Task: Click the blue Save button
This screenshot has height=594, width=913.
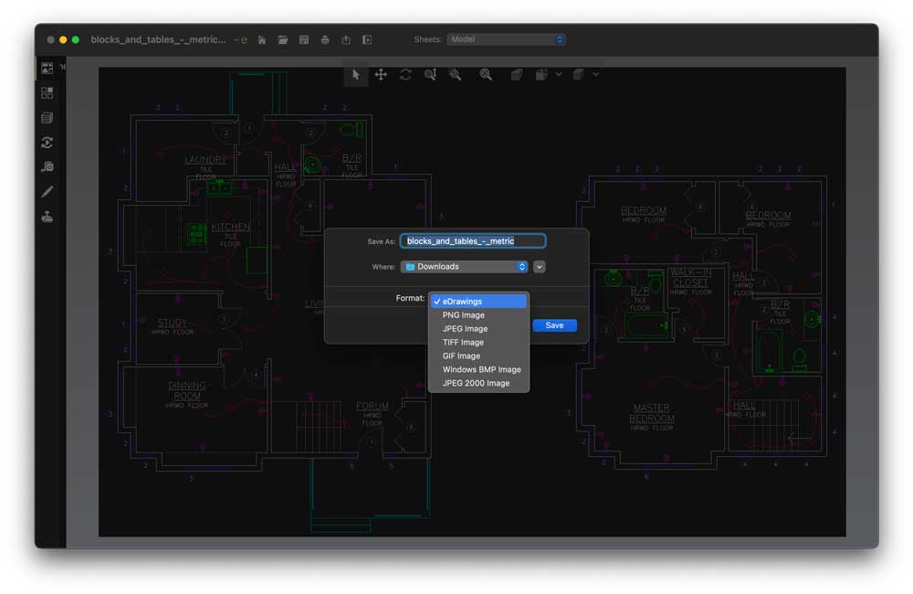Action: [554, 325]
